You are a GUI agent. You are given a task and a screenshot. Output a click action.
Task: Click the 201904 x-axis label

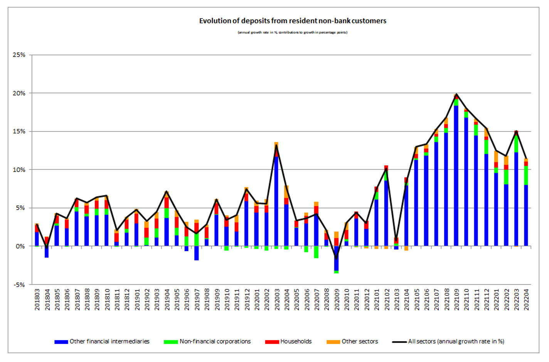click(167, 300)
